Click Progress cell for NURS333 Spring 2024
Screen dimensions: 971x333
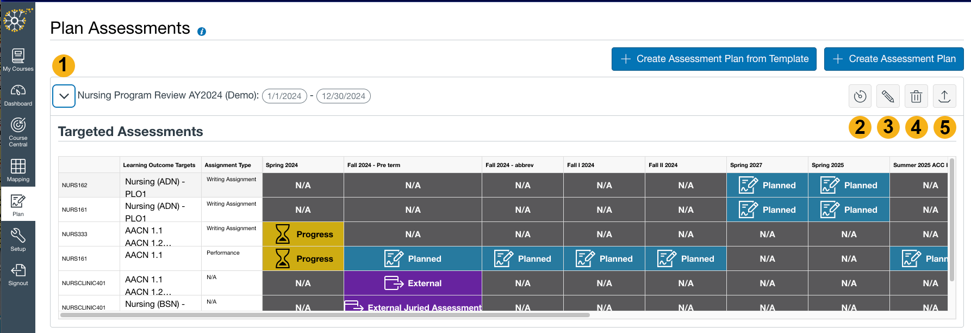point(303,234)
